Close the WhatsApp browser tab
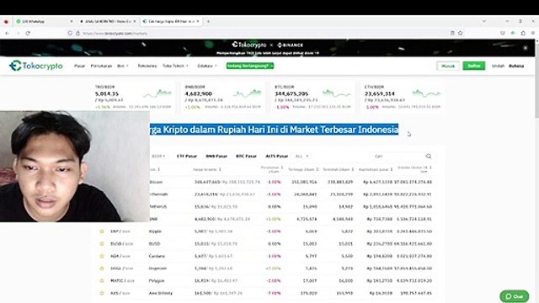Viewport: 539px width, 303px height. 72,21
